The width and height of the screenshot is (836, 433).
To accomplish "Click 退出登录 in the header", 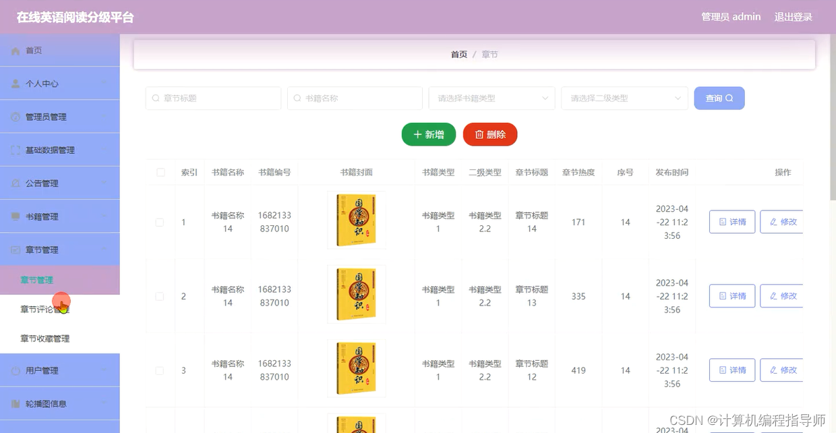I will point(794,17).
